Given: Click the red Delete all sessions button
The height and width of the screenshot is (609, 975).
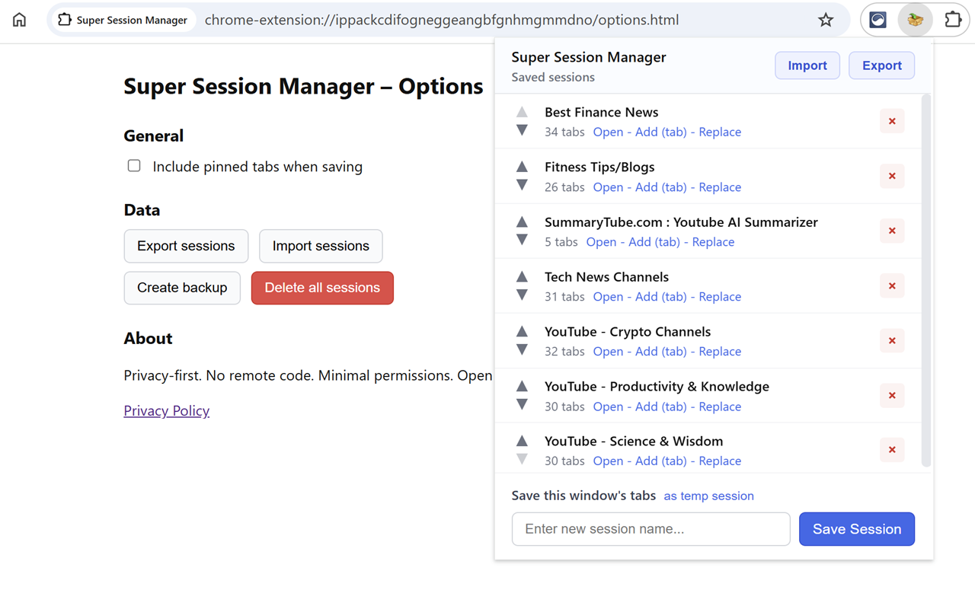Looking at the screenshot, I should 322,288.
